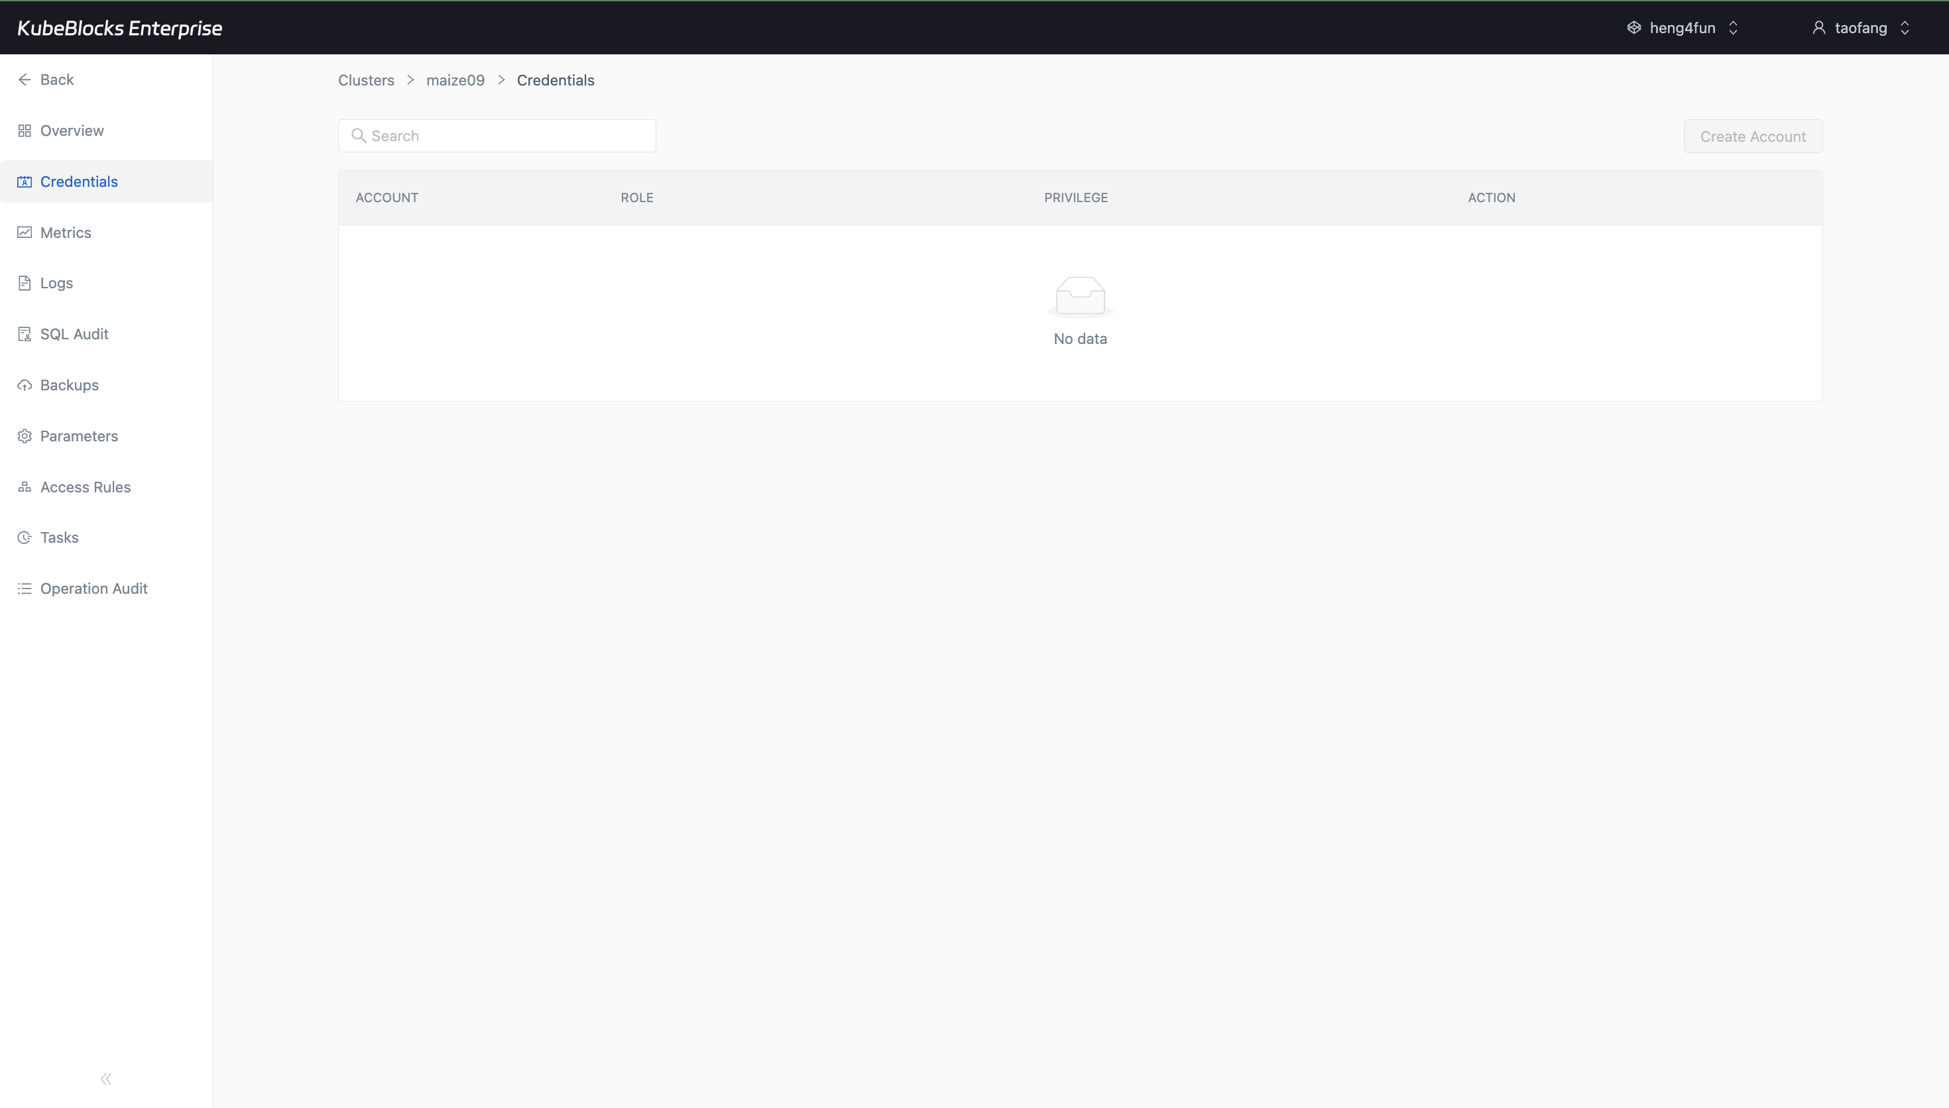1949x1108 pixels.
Task: Click the Access Rules network icon
Action: [x=25, y=487]
